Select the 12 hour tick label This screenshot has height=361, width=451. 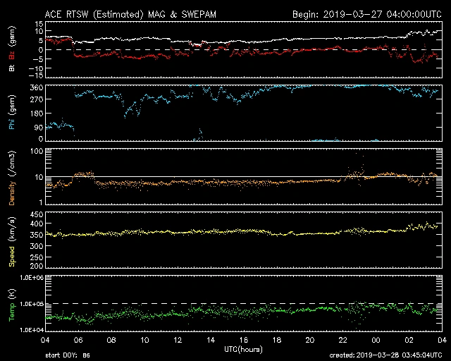tap(178, 341)
